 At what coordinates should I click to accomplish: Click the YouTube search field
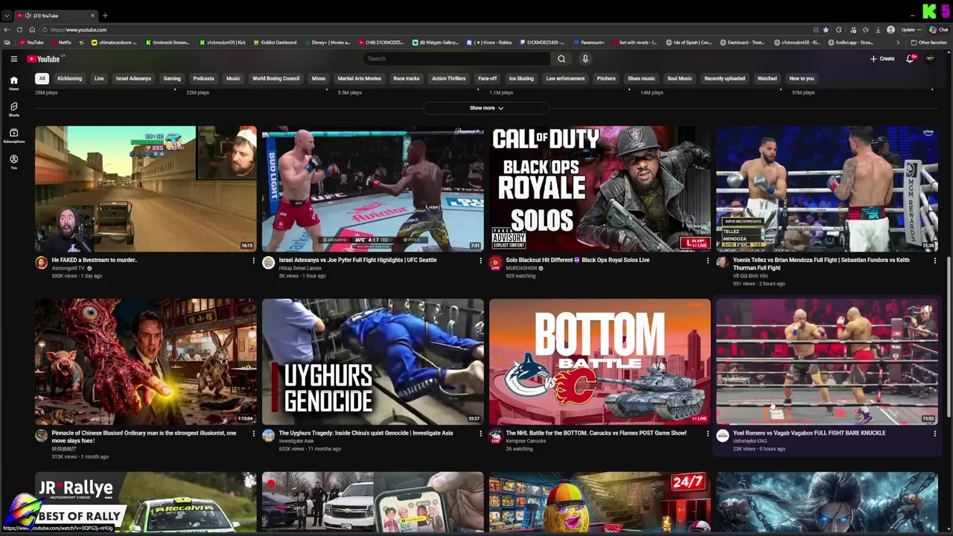458,59
